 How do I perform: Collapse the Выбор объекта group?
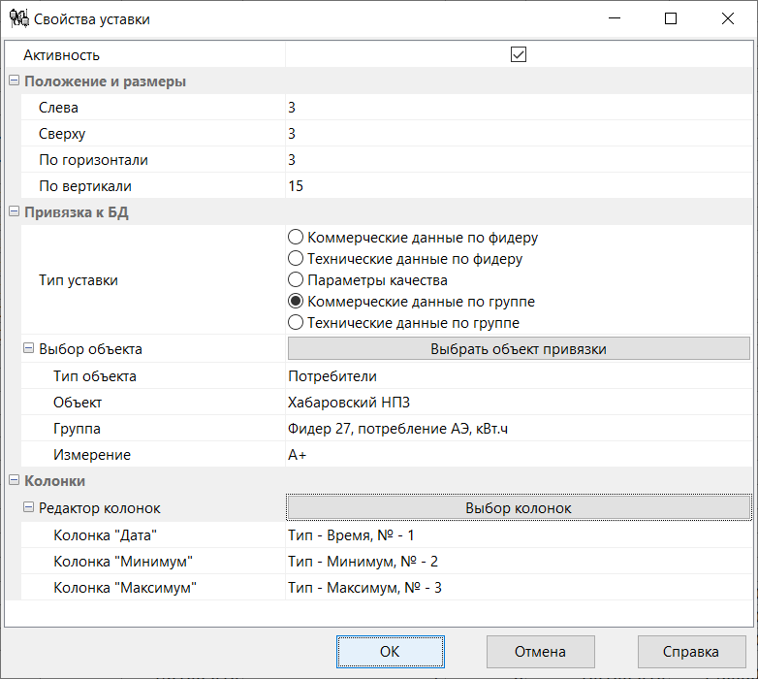tap(28, 349)
